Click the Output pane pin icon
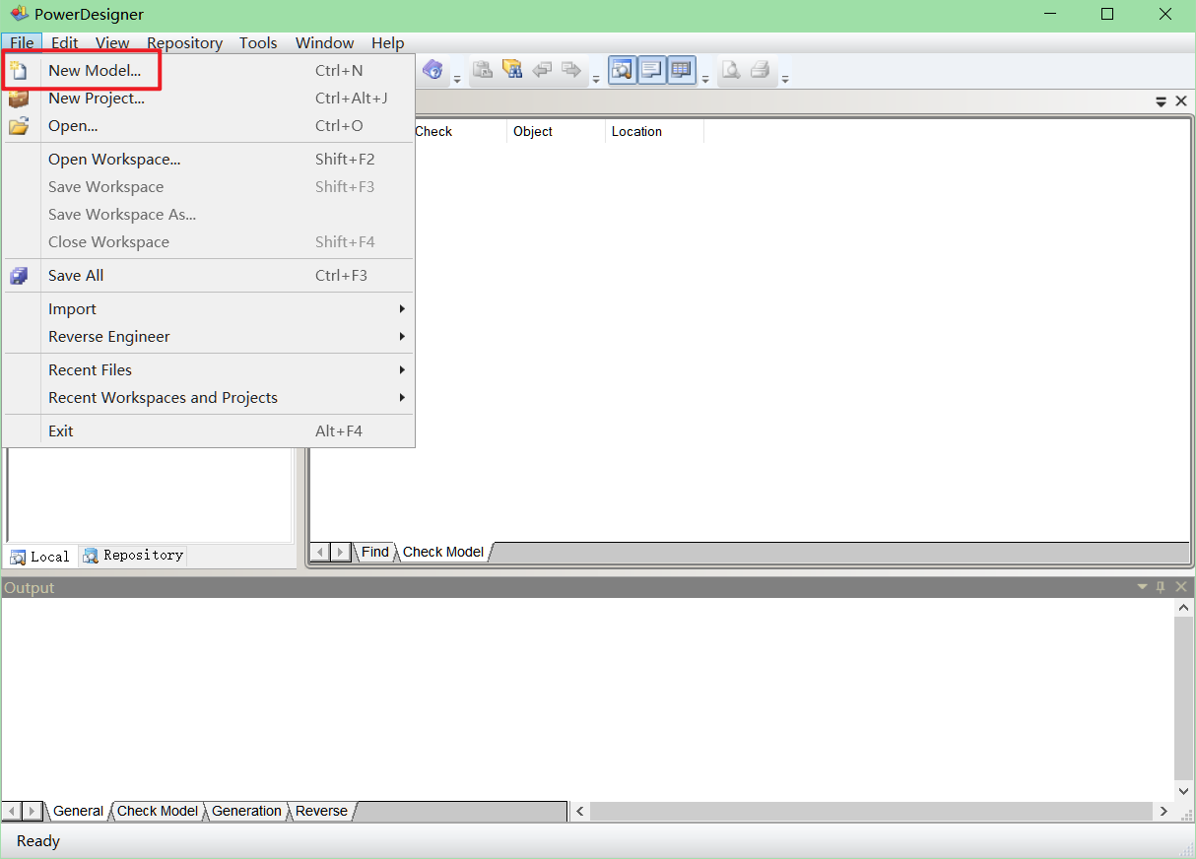Screen dimensions: 1196x859 point(1161,587)
